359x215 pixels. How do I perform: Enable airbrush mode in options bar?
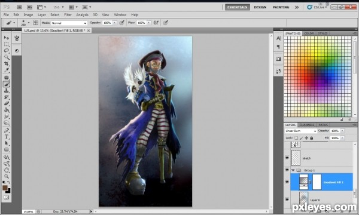(x=156, y=23)
